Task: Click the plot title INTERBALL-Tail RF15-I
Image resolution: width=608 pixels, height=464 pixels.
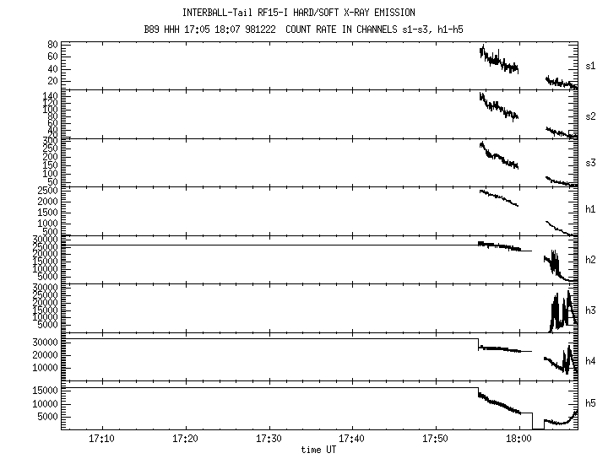Action: pyautogui.click(x=303, y=13)
